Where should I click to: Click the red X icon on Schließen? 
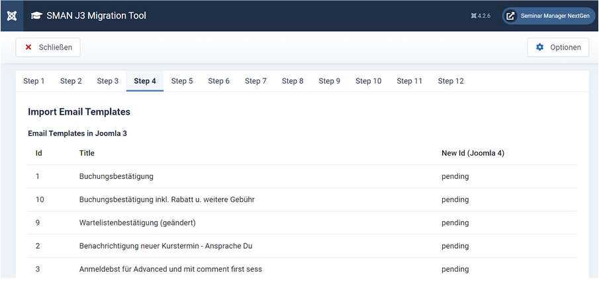coord(28,47)
